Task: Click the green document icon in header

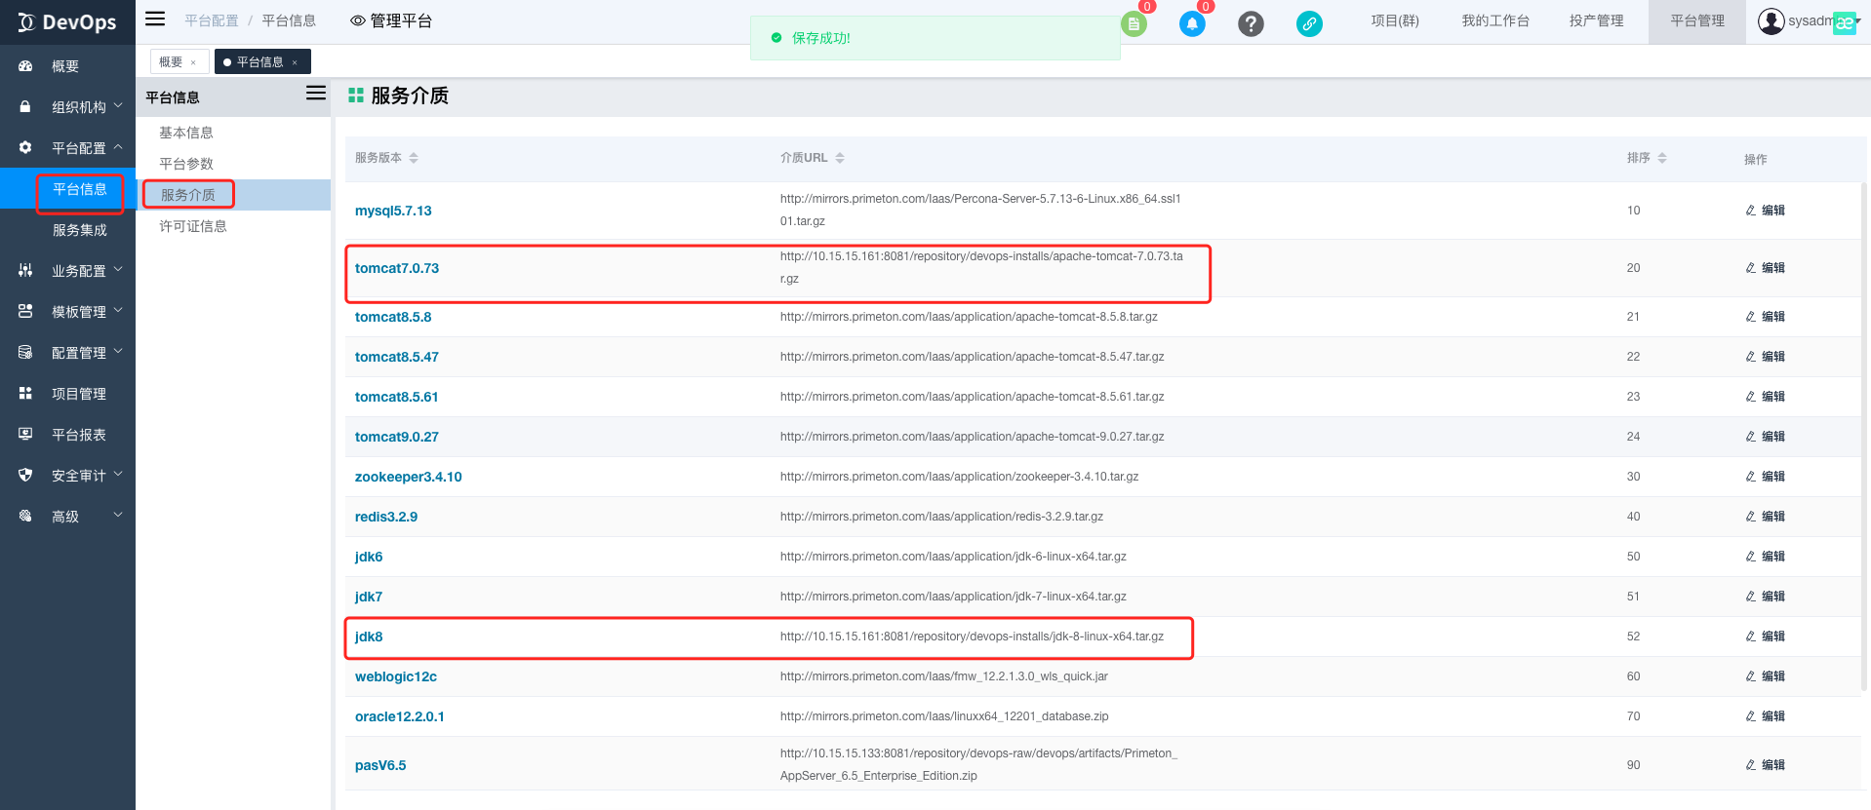Action: pyautogui.click(x=1134, y=24)
